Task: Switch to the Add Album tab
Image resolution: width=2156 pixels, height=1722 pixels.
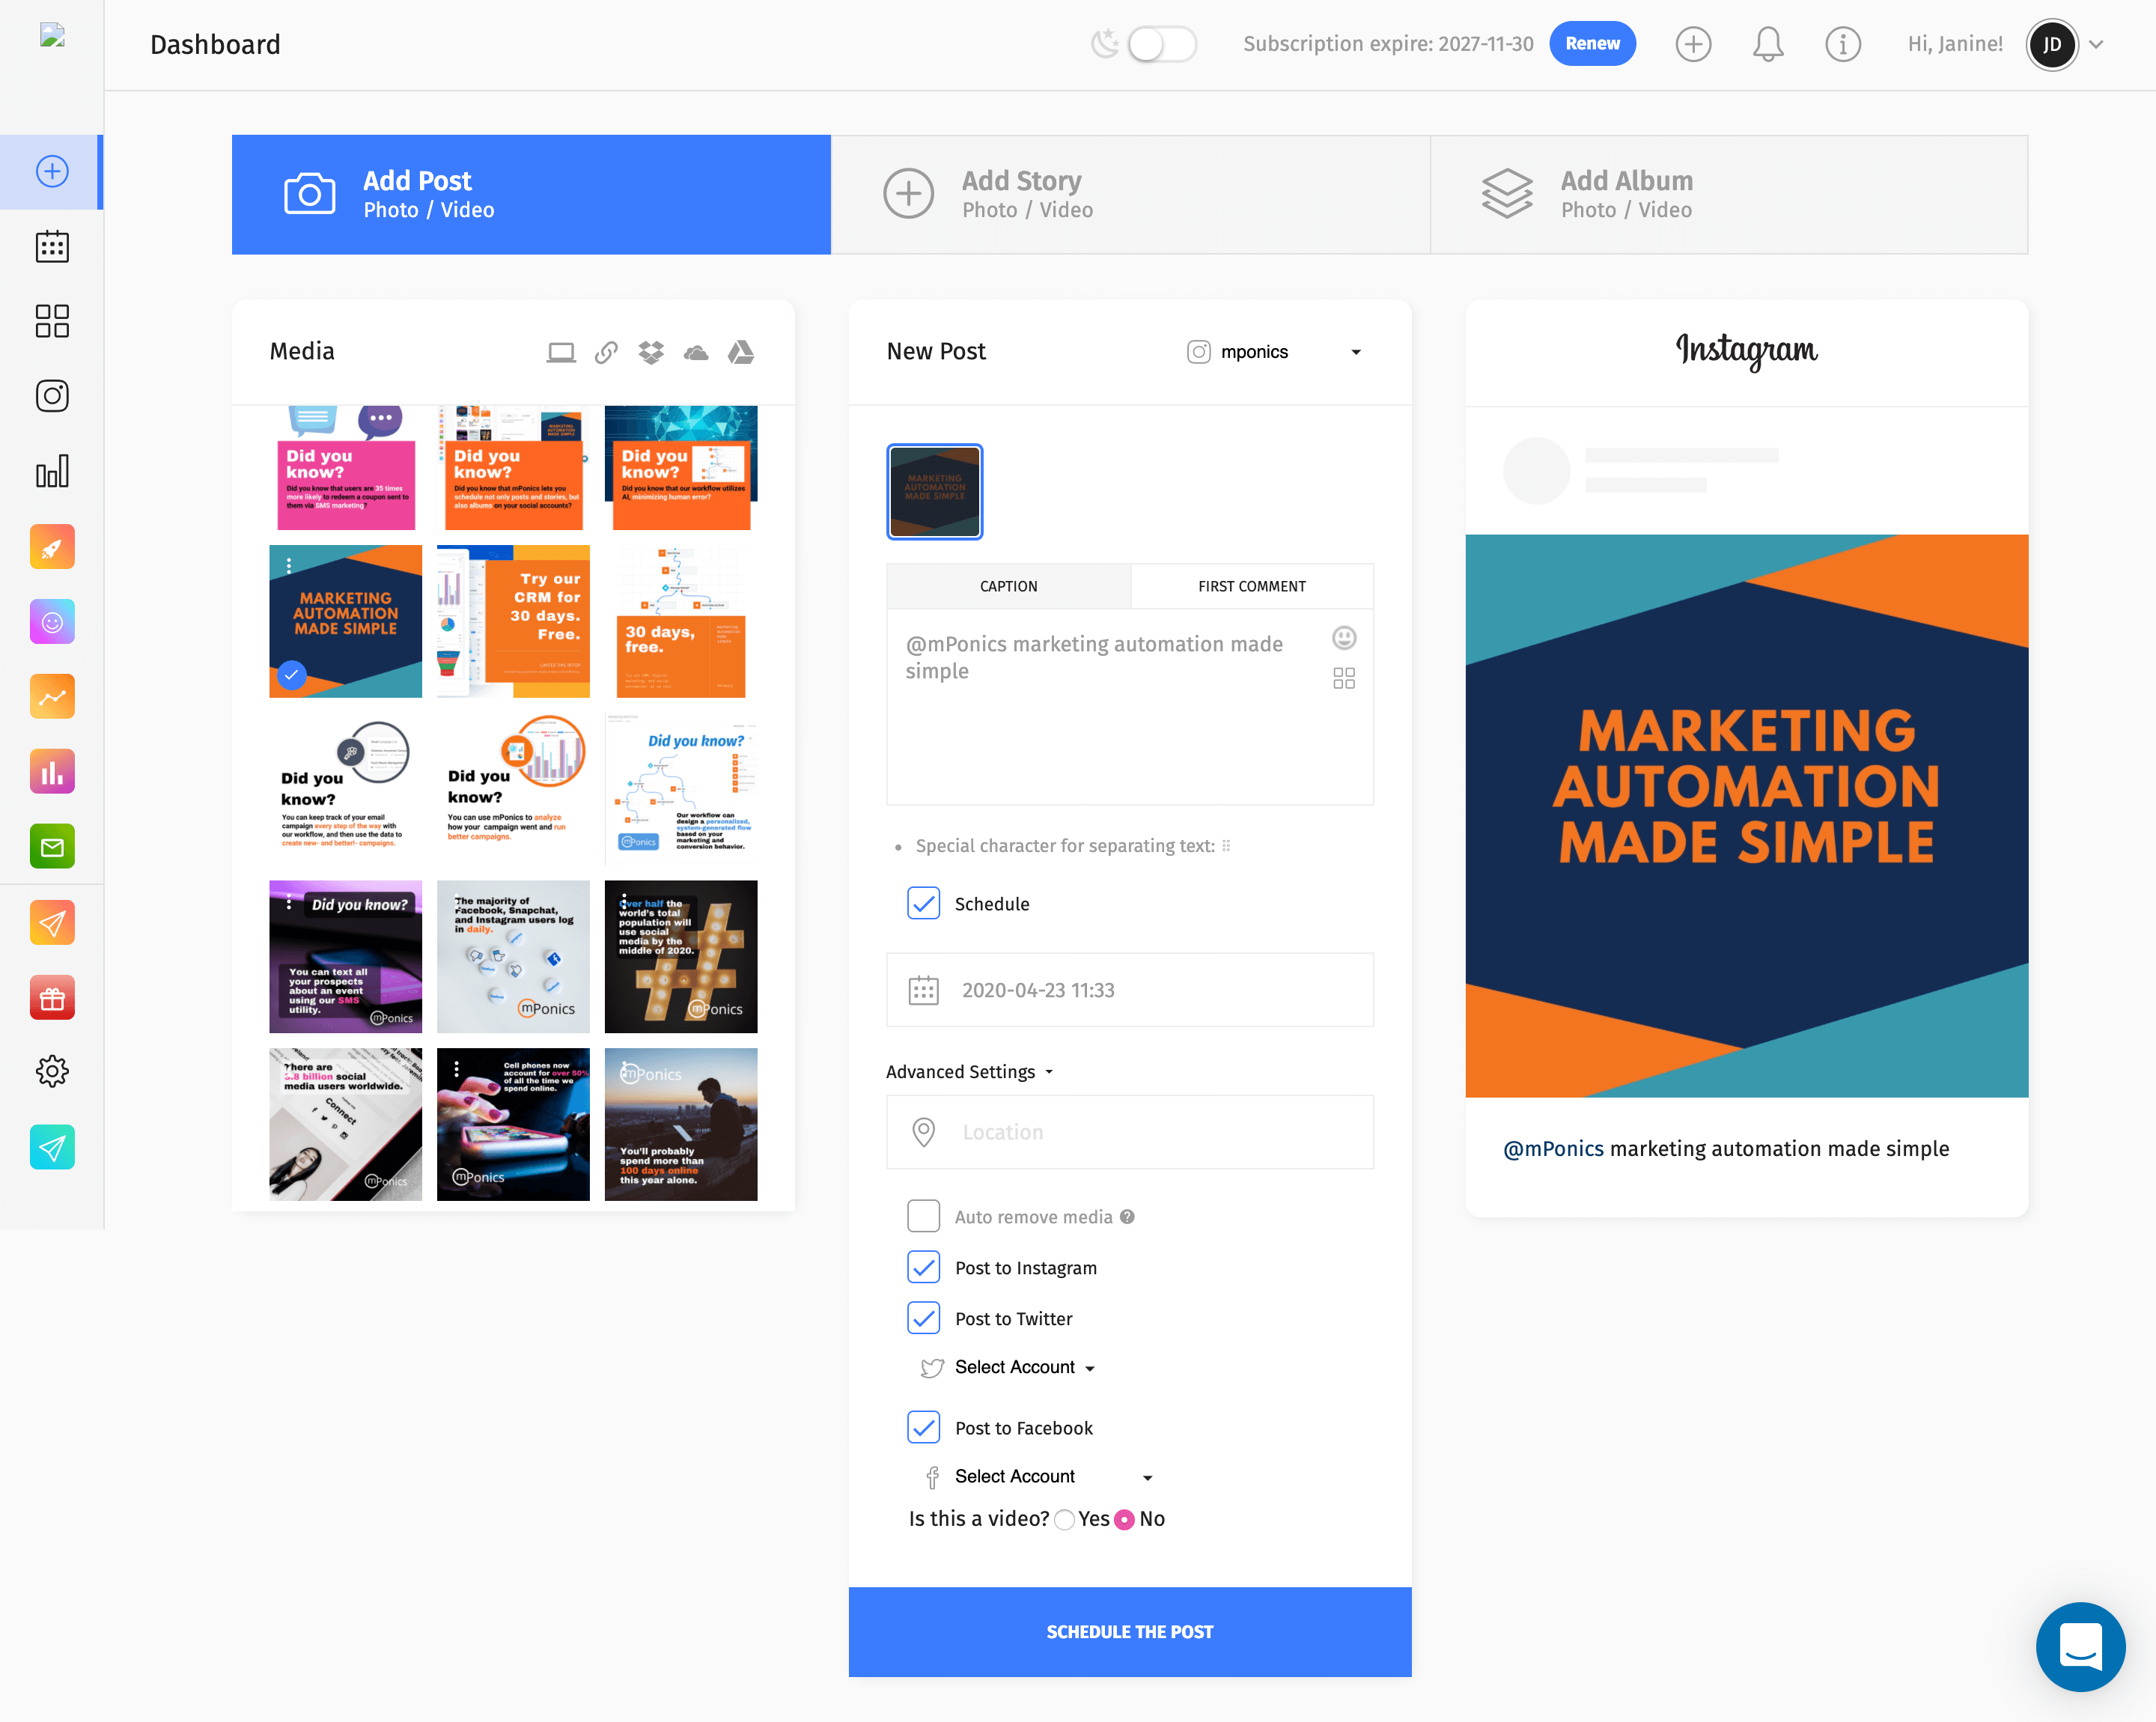Action: point(1729,194)
